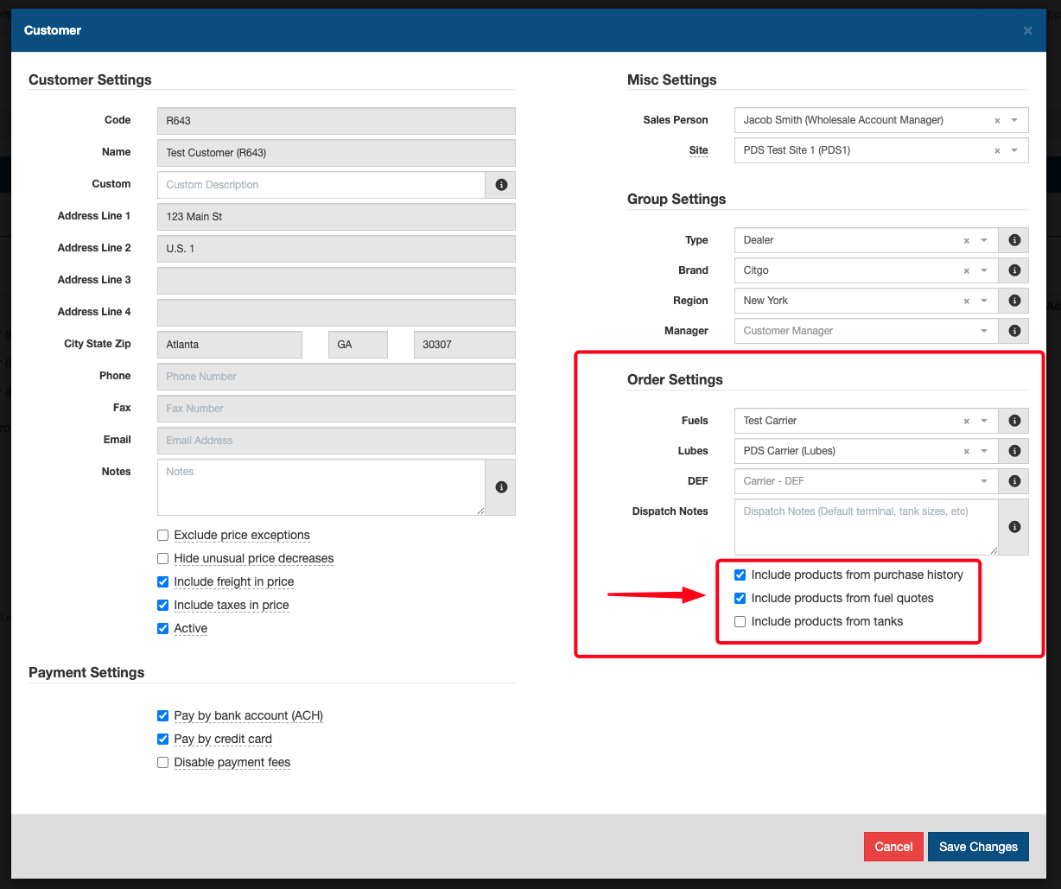Clear the Type Dealer selection
Image resolution: width=1061 pixels, height=889 pixels.
pyautogui.click(x=967, y=241)
